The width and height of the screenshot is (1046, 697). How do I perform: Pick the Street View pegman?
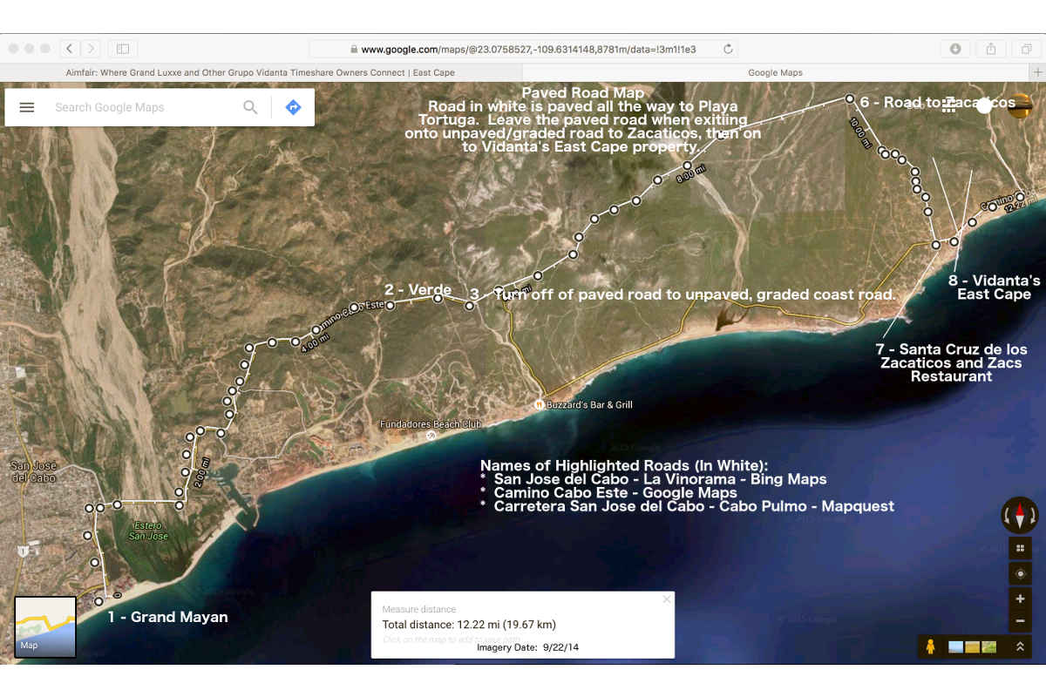pyautogui.click(x=931, y=647)
